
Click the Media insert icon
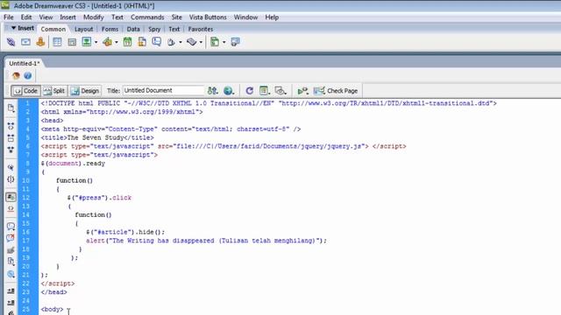(107, 42)
